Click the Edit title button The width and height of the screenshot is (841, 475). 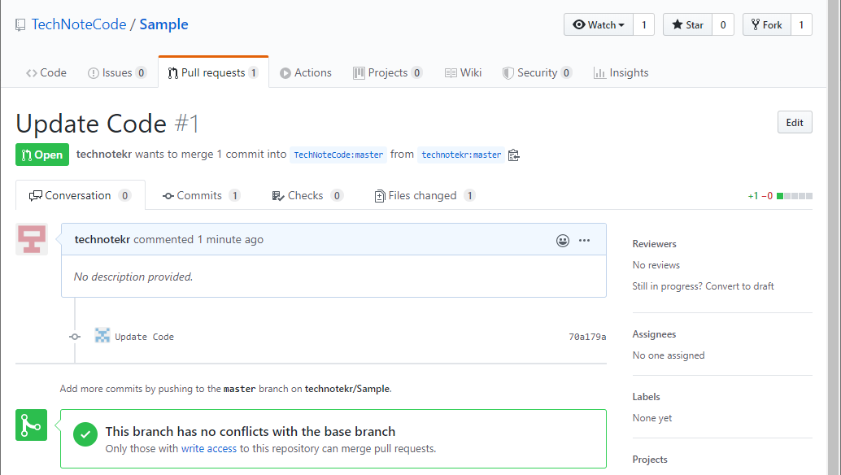(x=795, y=122)
